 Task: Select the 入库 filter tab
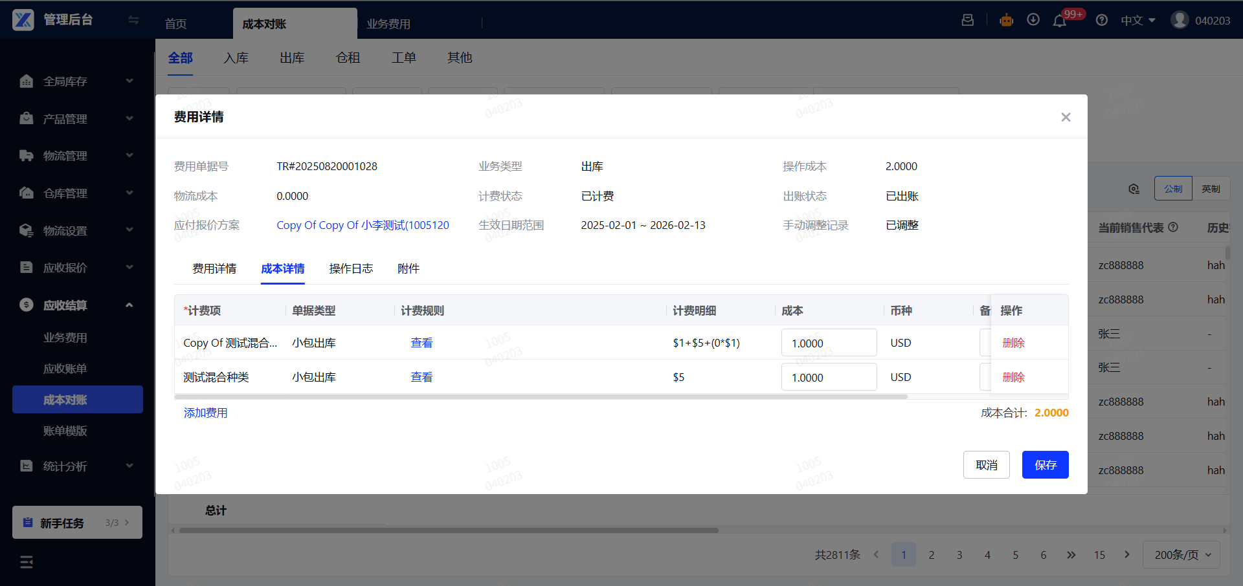(236, 58)
